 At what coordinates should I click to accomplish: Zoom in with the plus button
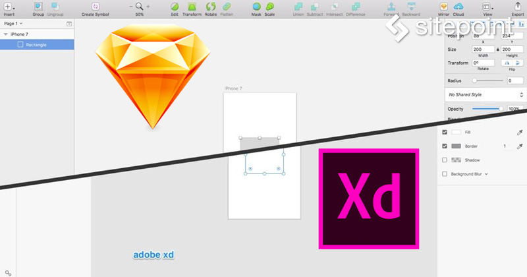(148, 7)
